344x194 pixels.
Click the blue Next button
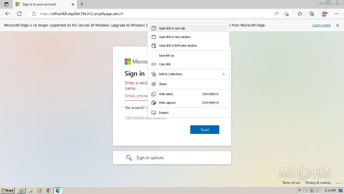(x=205, y=130)
